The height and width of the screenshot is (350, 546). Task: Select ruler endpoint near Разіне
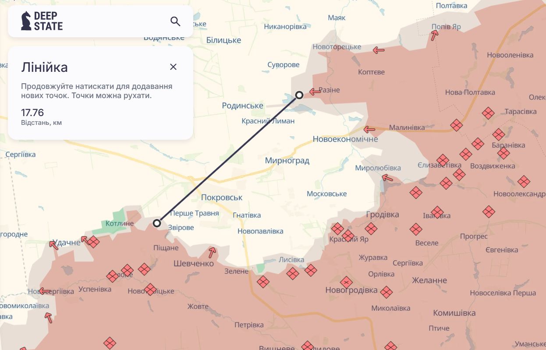click(x=299, y=95)
